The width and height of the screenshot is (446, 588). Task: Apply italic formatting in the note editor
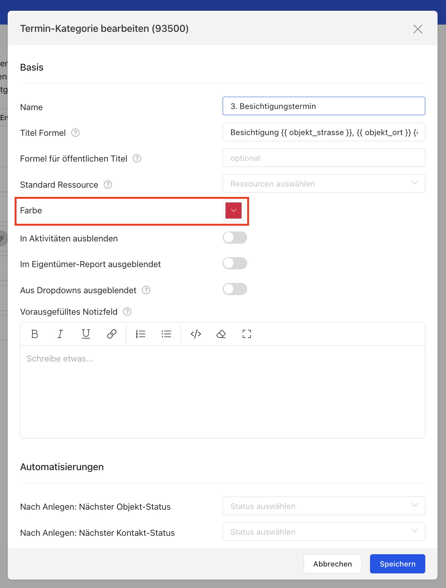pyautogui.click(x=60, y=334)
